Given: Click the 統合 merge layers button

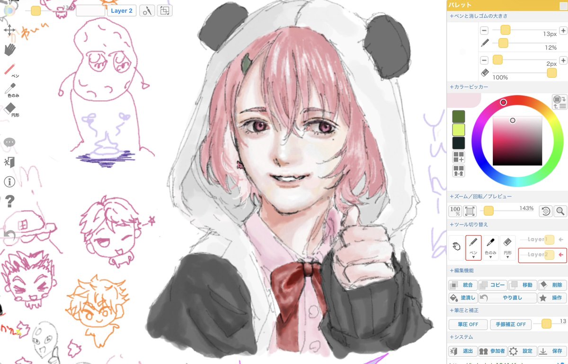Looking at the screenshot, I should pyautogui.click(x=462, y=285).
